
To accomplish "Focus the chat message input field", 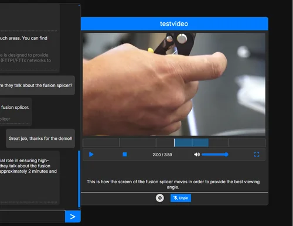I will click(32, 216).
